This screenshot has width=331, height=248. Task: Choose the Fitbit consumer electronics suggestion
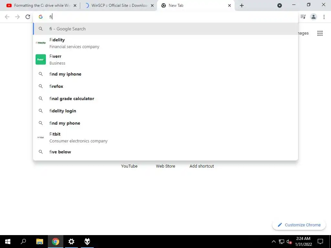(165, 137)
